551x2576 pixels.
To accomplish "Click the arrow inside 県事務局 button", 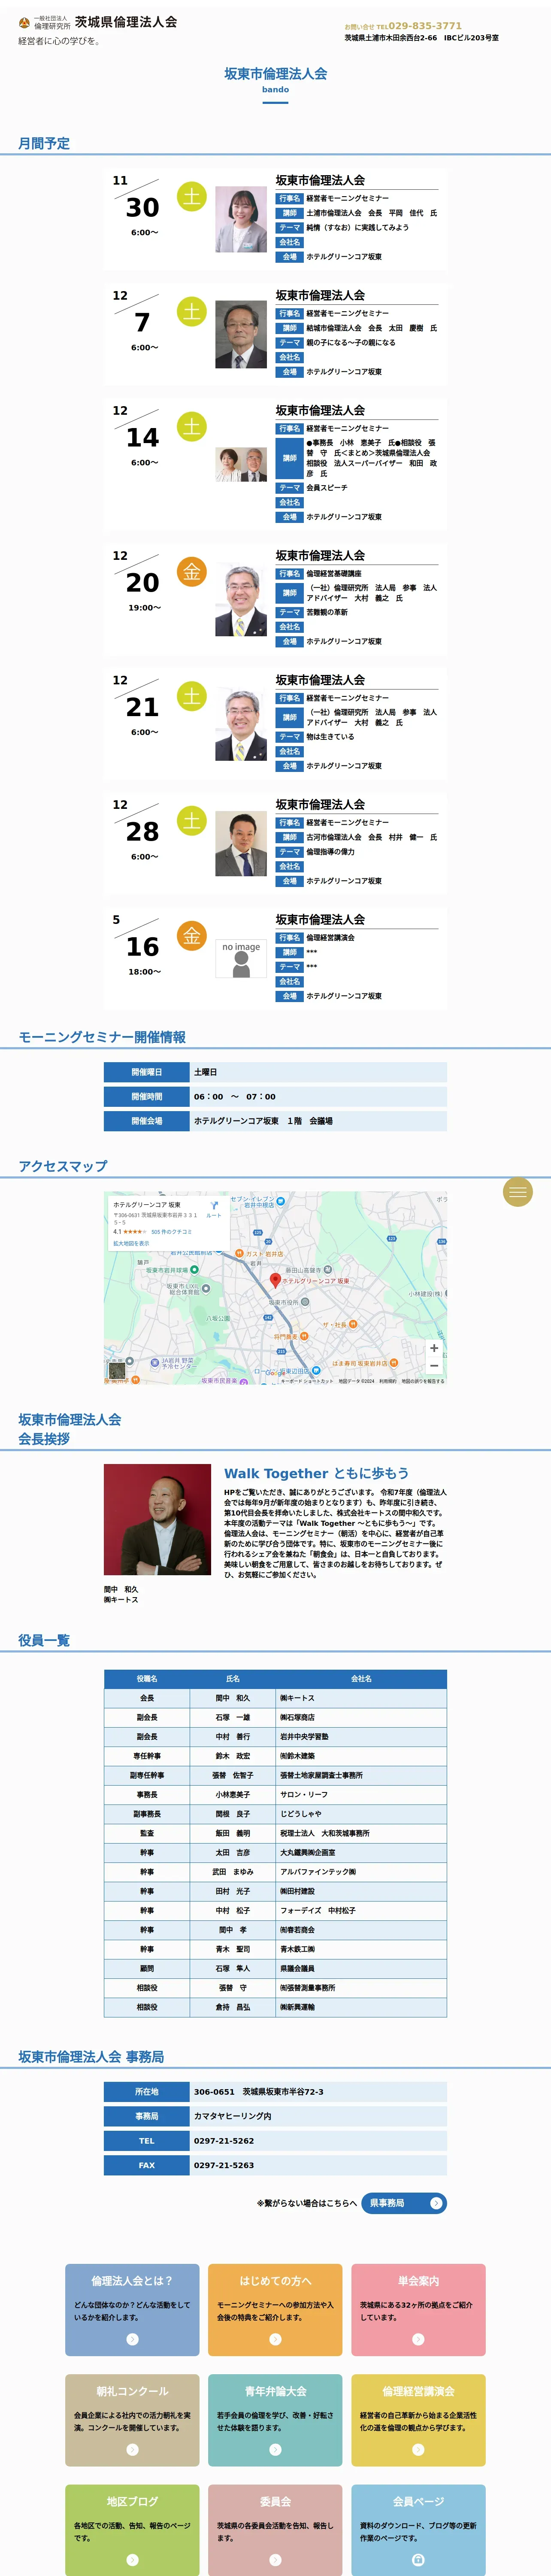I will [x=435, y=2203].
